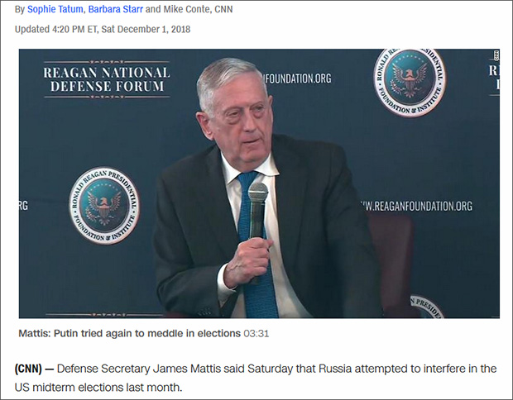Click the 03:31 video duration label
Screen dimensions: 513x400
coord(256,334)
